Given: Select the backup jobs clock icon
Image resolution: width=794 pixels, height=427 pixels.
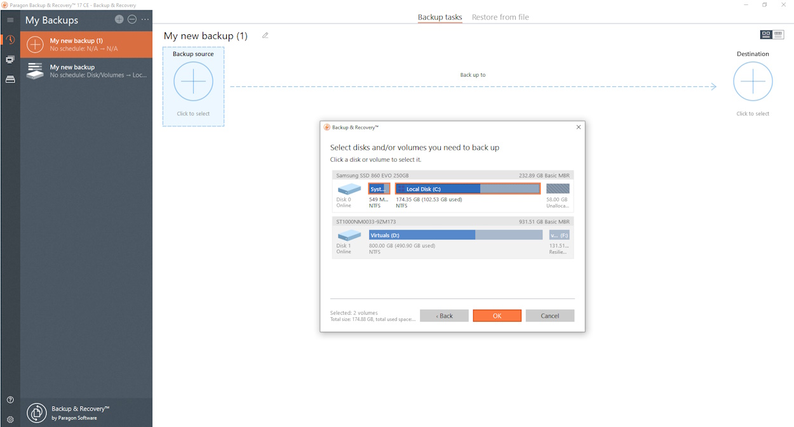Looking at the screenshot, I should [10, 39].
